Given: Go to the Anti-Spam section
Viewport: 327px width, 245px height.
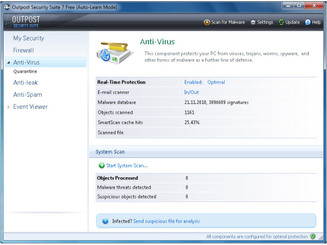Looking at the screenshot, I should [x=27, y=94].
